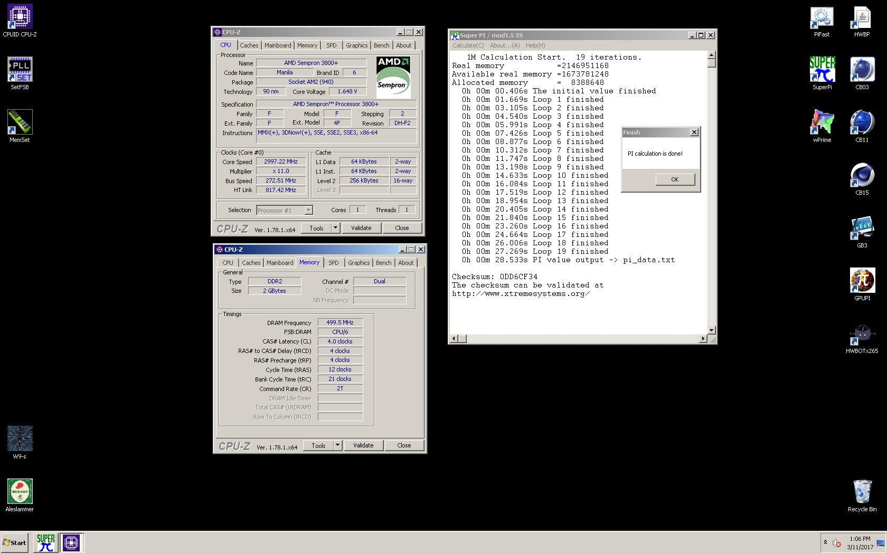
Task: Open the SetFSB desktop icon
Action: (x=20, y=73)
